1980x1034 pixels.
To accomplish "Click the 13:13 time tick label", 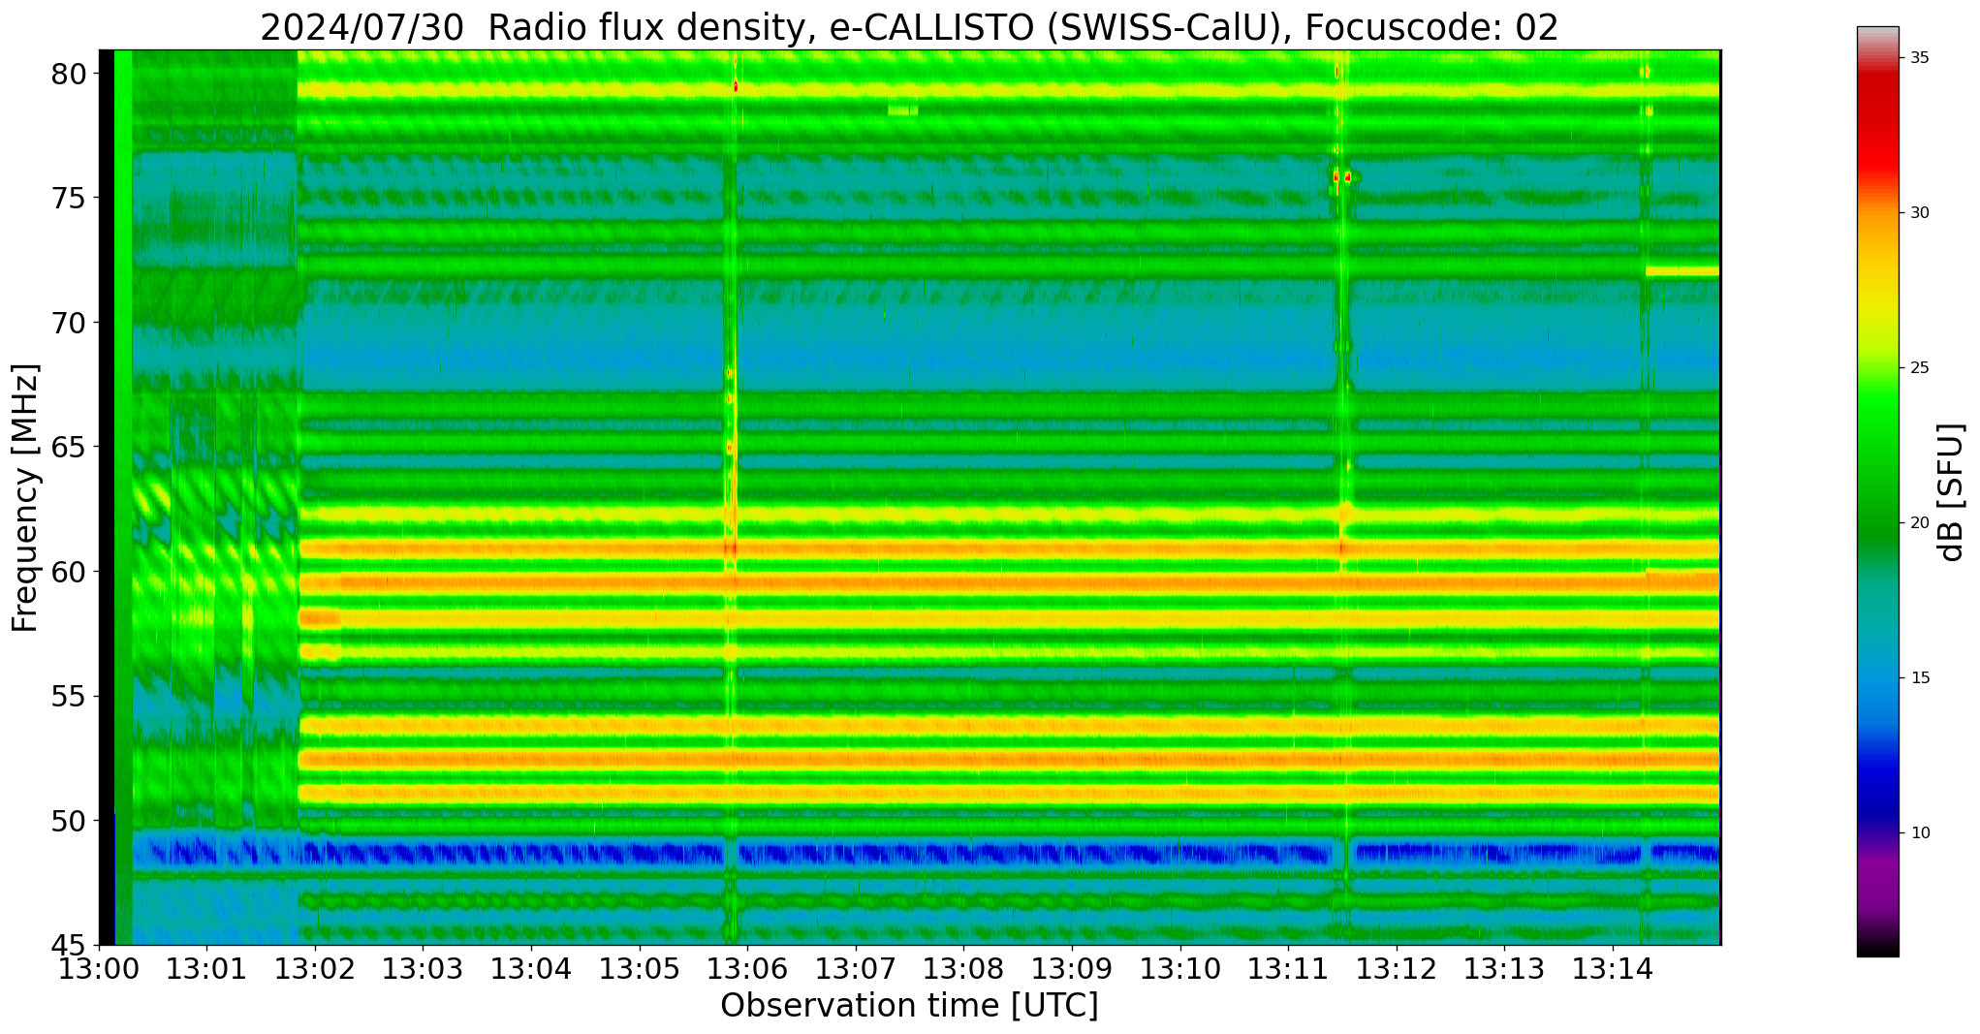I will click(1504, 968).
